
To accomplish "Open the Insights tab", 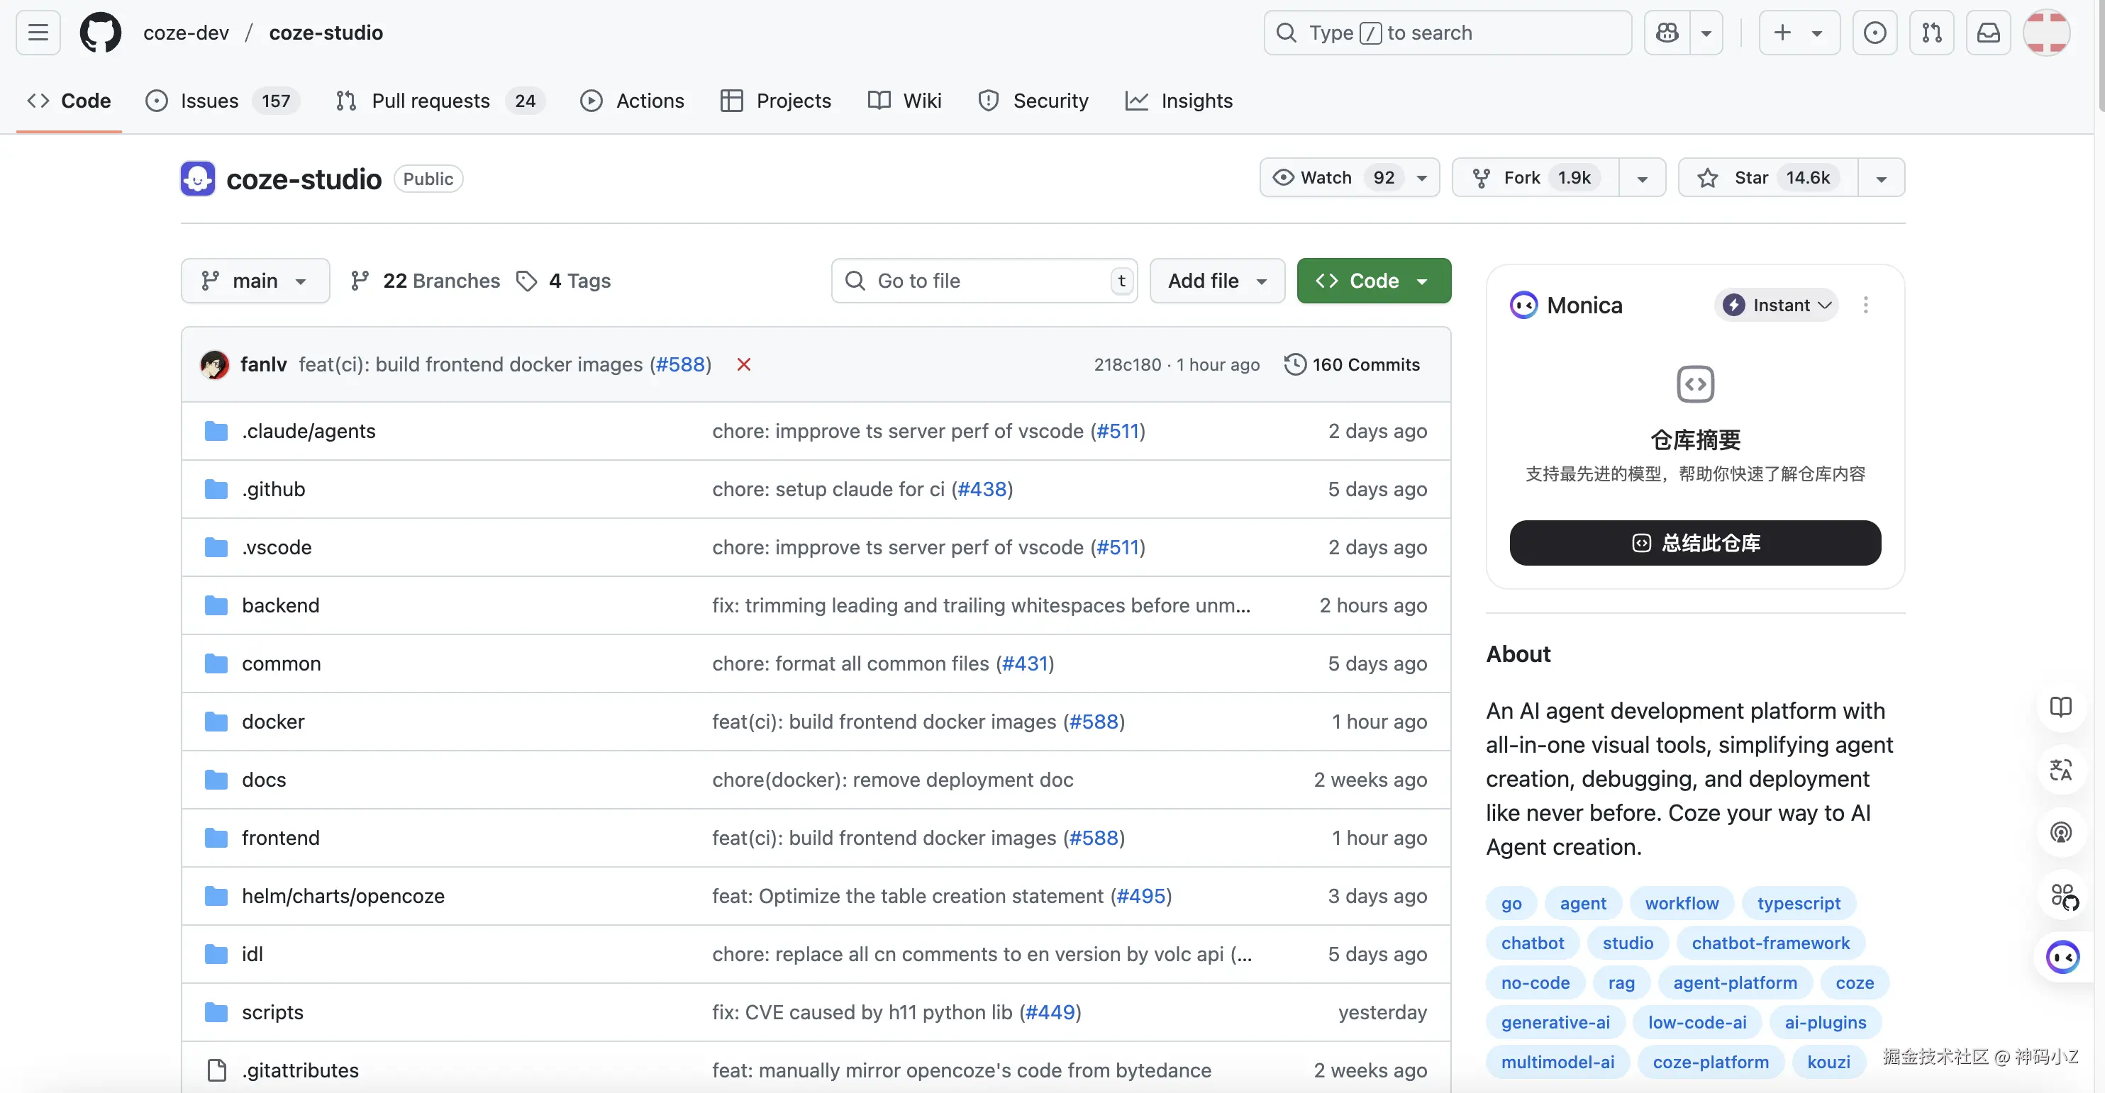I will [x=1196, y=101].
